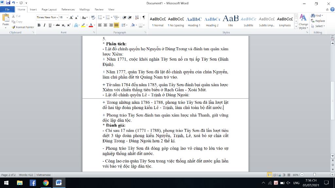
Task: Show paragraph marks with pilcrow icon
Action: coord(144,18)
